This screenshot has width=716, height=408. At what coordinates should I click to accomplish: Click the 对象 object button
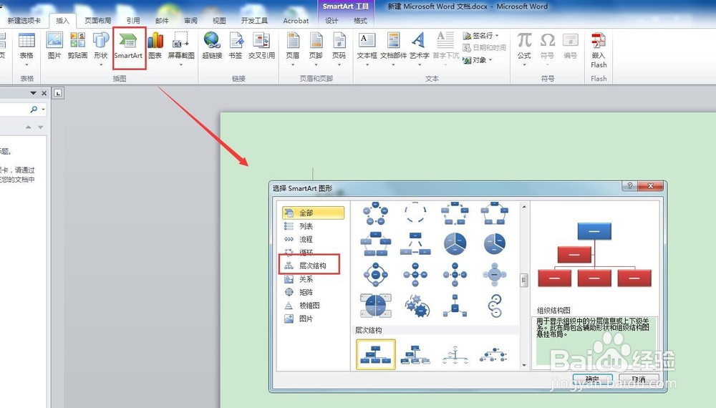pos(475,60)
